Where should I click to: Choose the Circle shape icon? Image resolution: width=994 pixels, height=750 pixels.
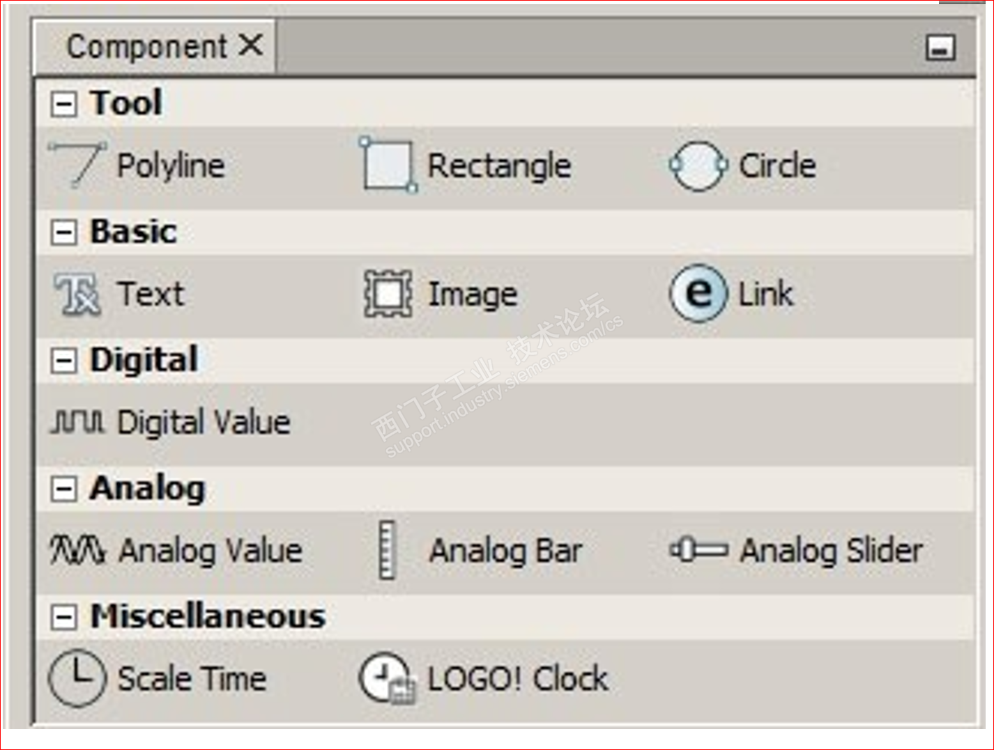pos(698,166)
